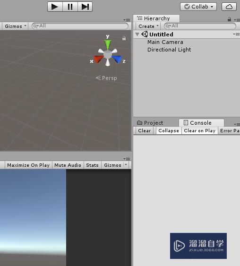
Task: Open Unity Services via the cloud icon
Action: pyautogui.click(x=229, y=7)
